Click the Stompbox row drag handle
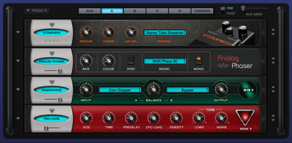 [263, 33]
